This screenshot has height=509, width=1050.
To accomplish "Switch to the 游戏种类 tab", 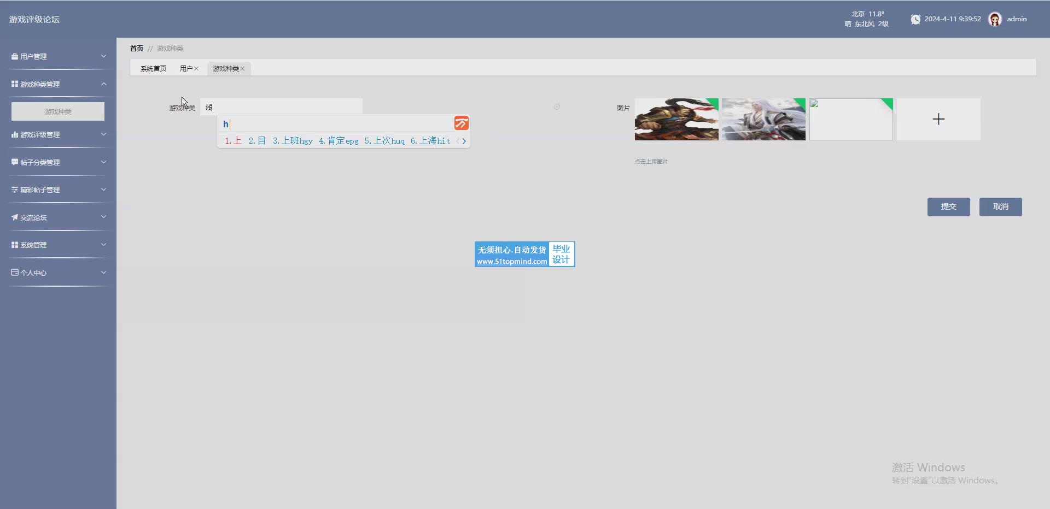I will point(226,68).
